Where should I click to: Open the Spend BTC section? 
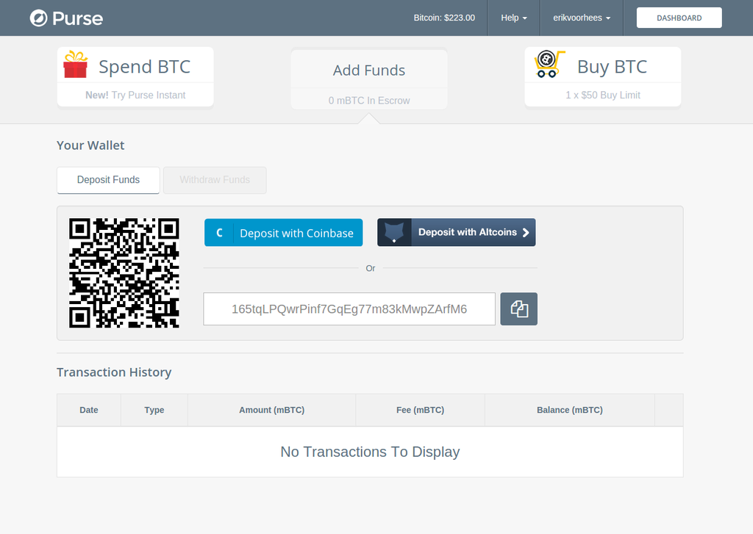[135, 77]
